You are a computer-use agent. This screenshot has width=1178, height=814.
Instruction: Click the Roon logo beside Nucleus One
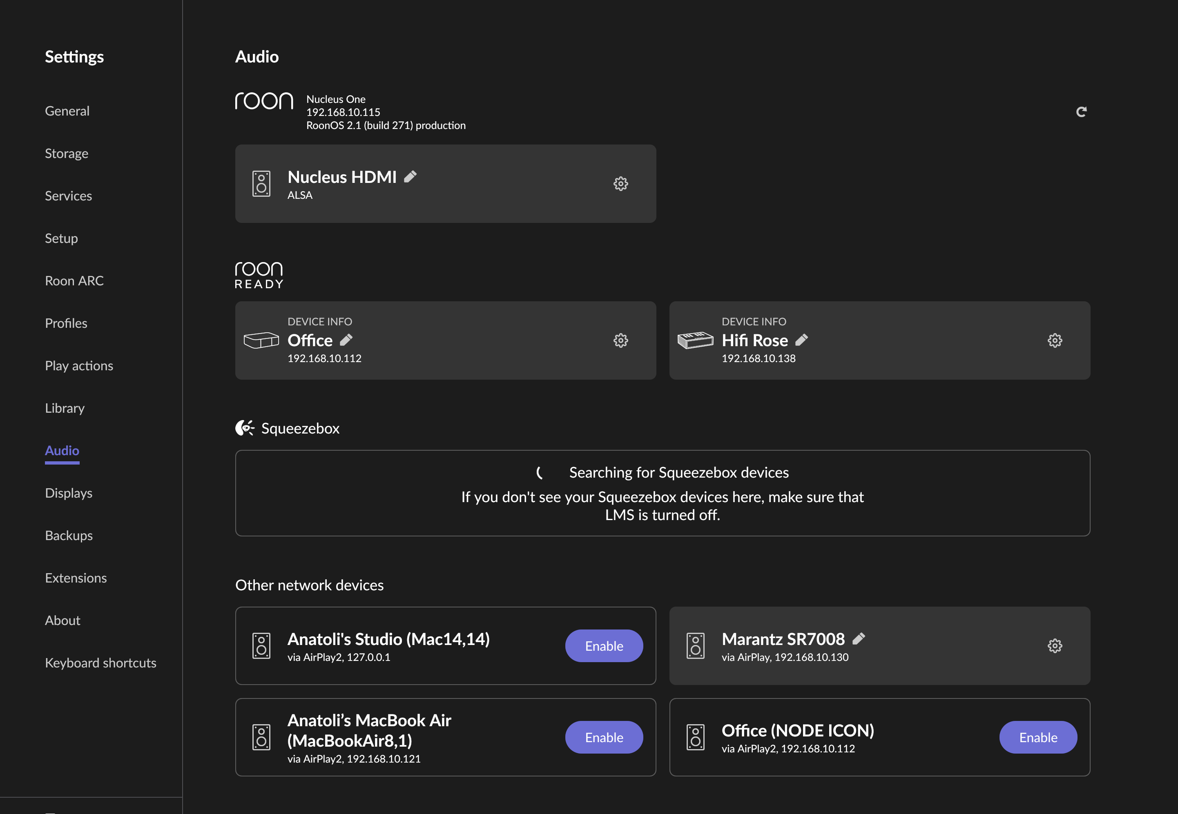tap(264, 101)
